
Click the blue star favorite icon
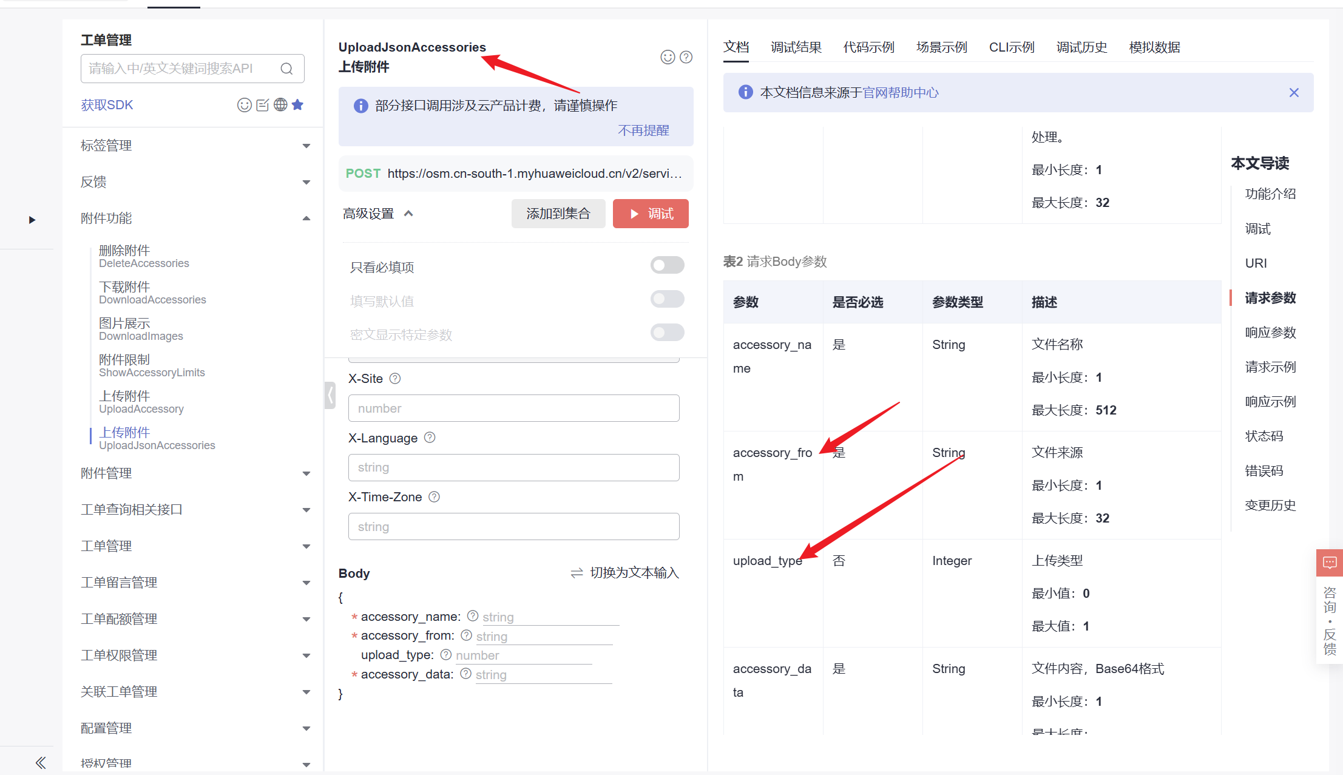tap(297, 105)
